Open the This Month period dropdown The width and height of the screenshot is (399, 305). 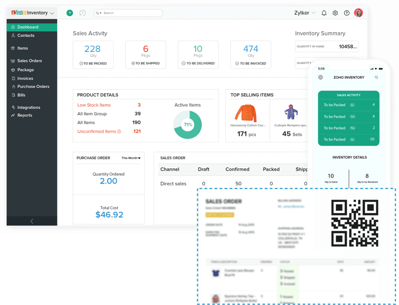131,158
